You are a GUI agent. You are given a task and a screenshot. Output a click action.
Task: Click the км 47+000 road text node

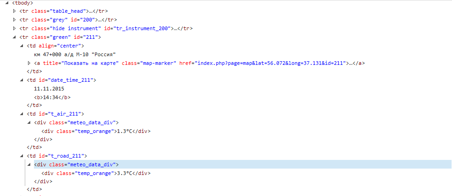pos(74,54)
